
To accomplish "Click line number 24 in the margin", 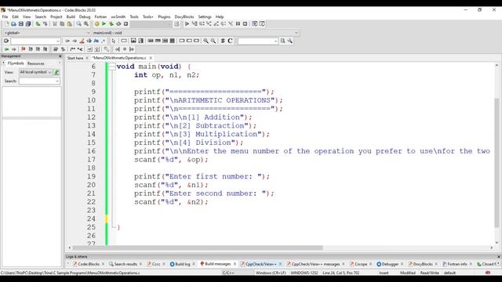I will click(x=91, y=219).
